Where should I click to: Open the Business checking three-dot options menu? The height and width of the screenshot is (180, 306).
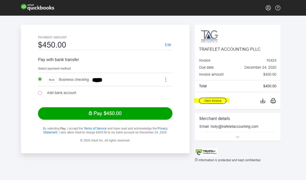166,80
